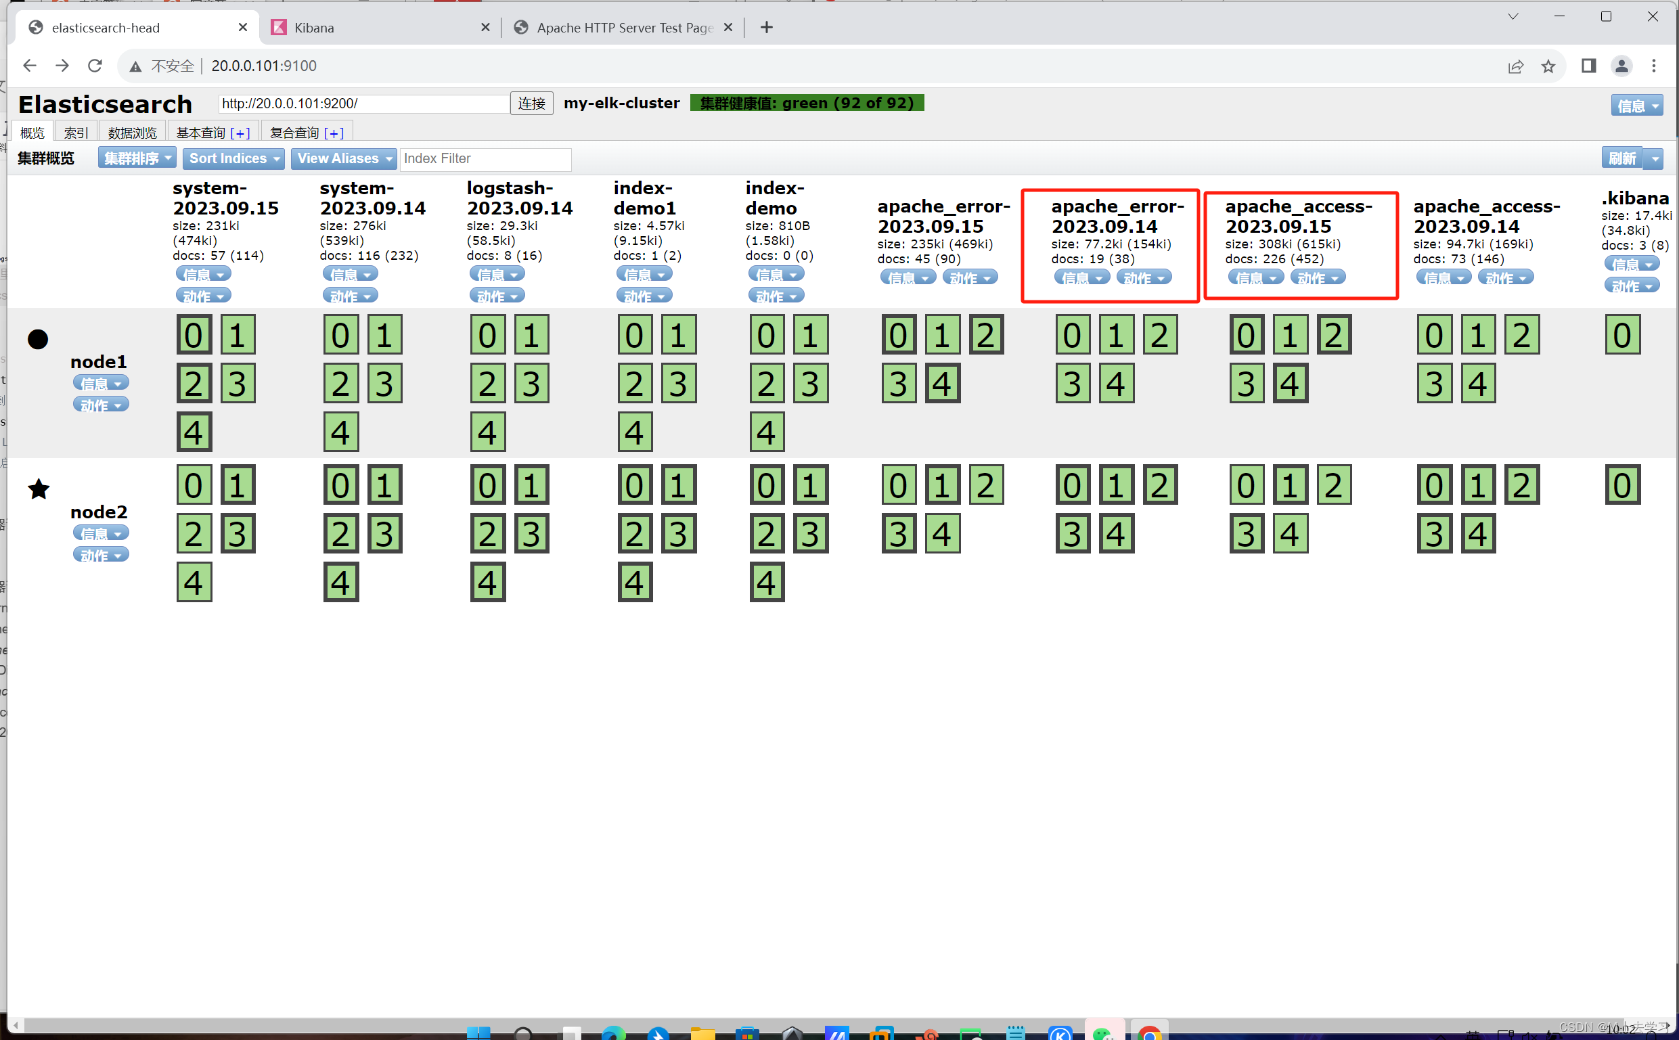Reload the elasticsearch-head page
This screenshot has height=1040, width=1679.
[x=95, y=66]
